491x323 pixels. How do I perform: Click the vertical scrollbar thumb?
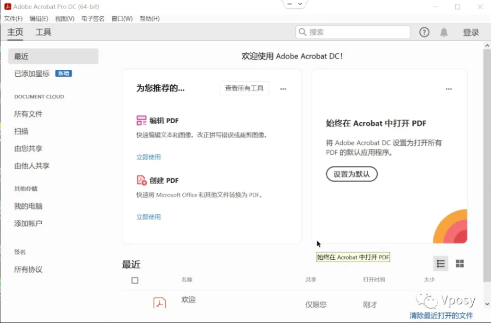point(487,165)
